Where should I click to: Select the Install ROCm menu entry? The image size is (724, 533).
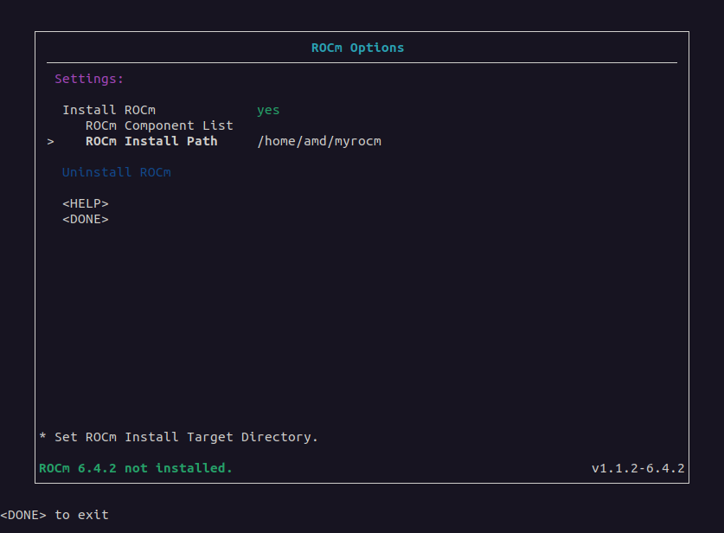[x=109, y=110]
